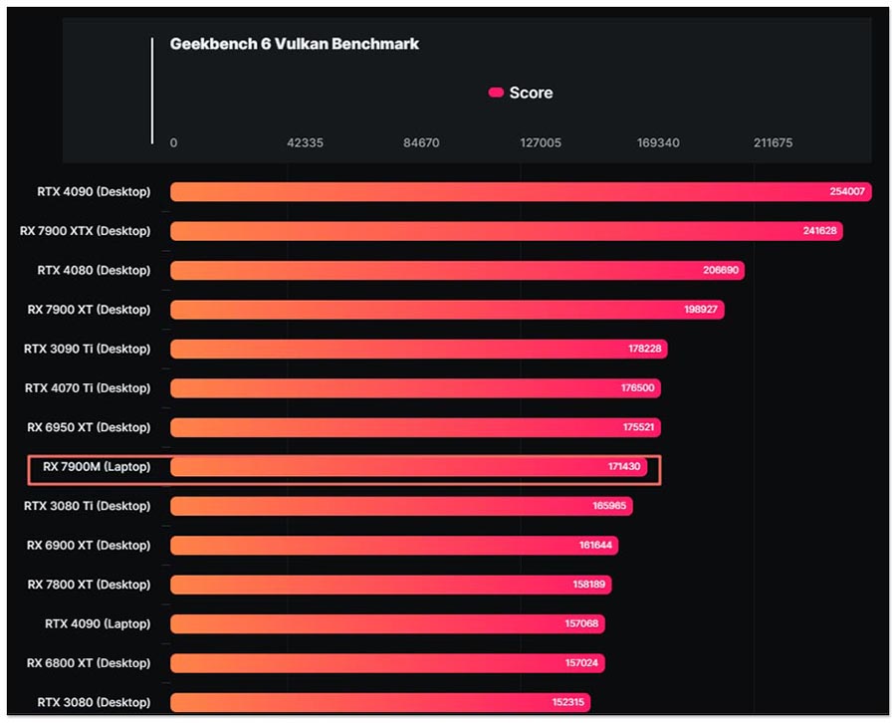896x723 pixels.
Task: Click the 165985 score value
Action: coord(609,506)
